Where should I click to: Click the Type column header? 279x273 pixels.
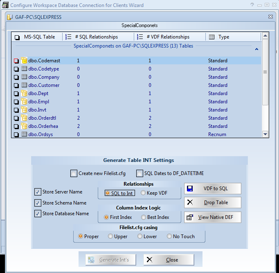click(224, 37)
